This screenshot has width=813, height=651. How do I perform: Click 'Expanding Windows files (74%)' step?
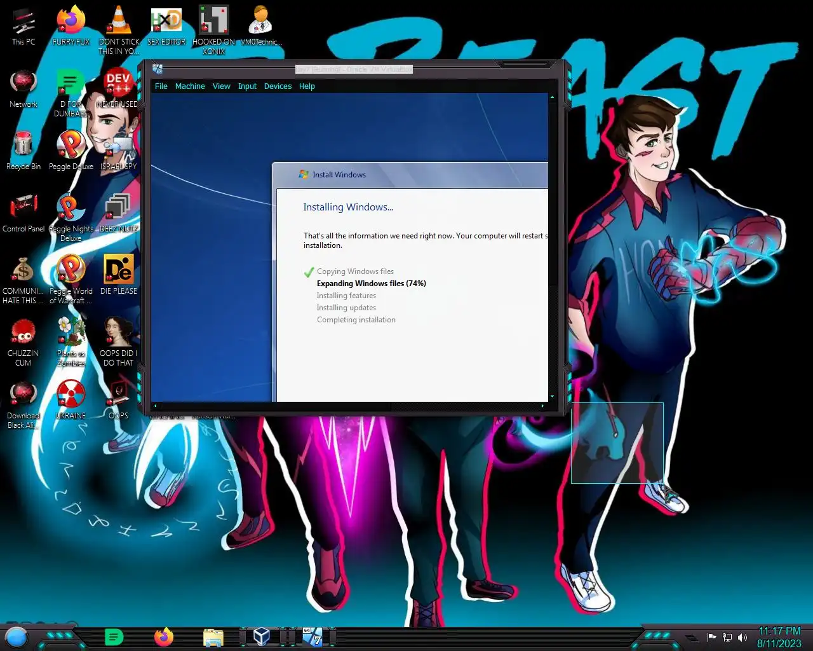click(x=372, y=284)
